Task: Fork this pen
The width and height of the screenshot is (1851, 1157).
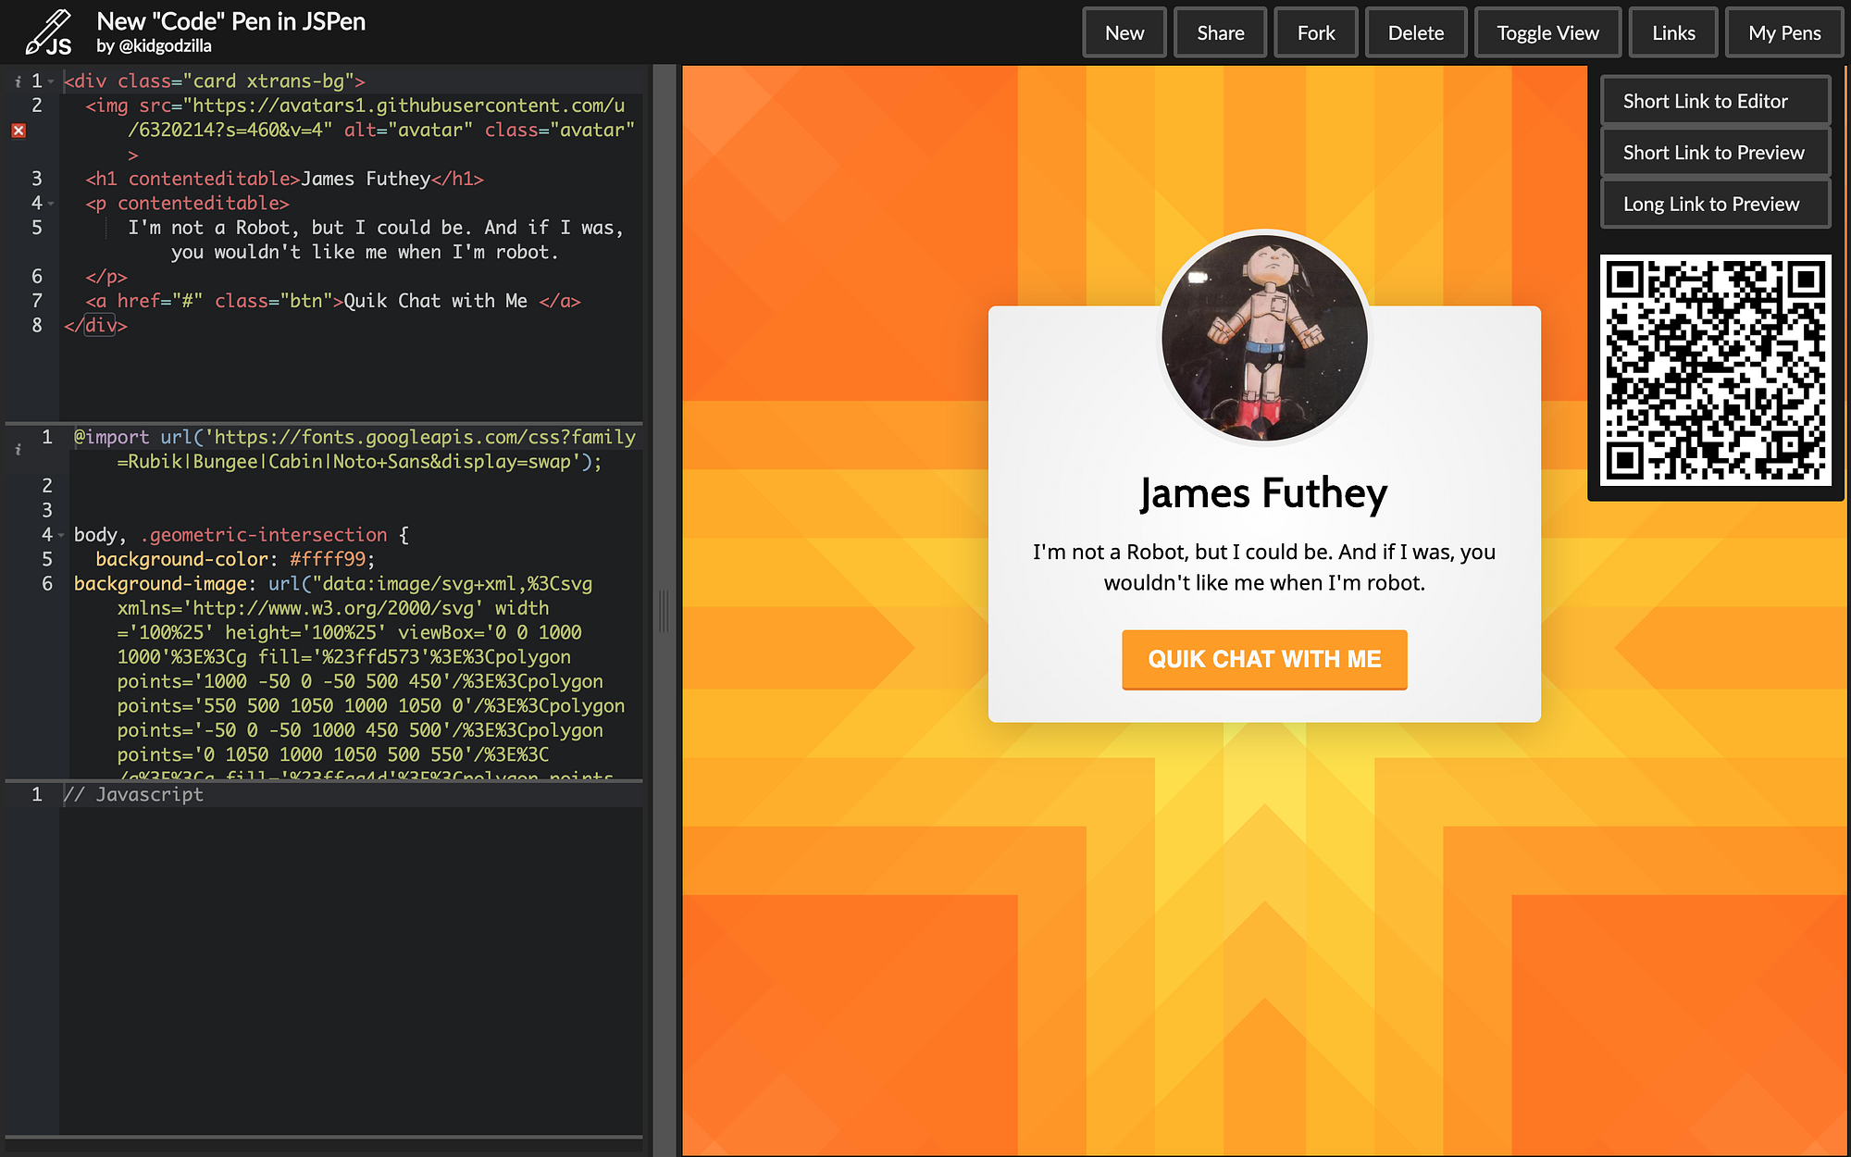Action: pos(1315,31)
